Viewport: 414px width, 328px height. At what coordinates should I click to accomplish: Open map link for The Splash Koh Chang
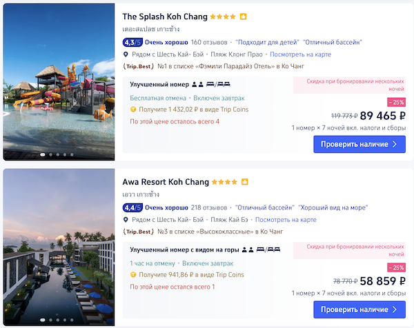tap(300, 54)
